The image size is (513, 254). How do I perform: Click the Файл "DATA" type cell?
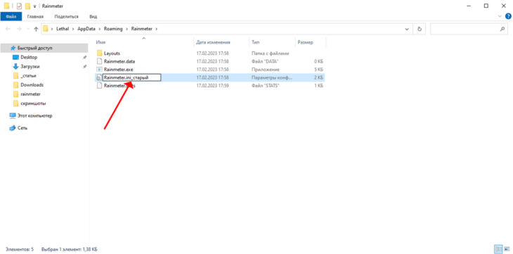pyautogui.click(x=265, y=61)
